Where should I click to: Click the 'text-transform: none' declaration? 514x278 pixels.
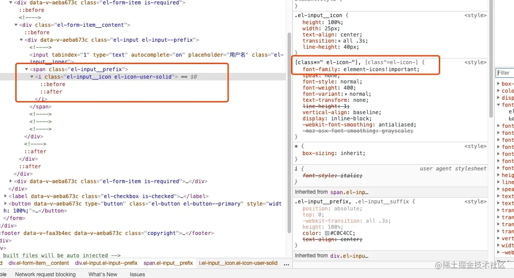tap(335, 100)
